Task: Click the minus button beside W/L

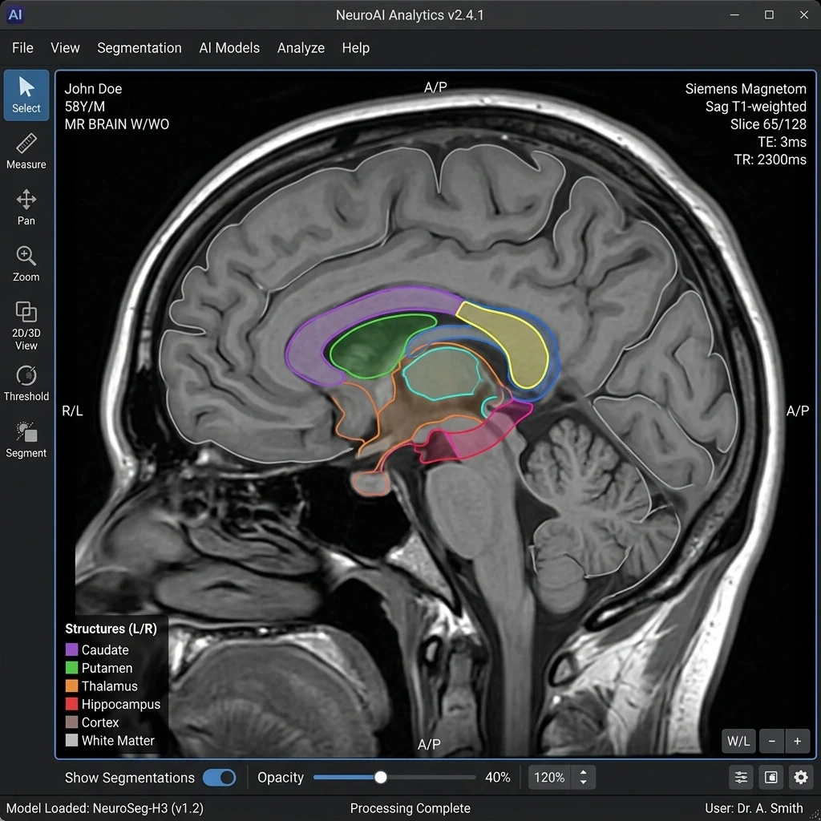Action: [x=771, y=741]
